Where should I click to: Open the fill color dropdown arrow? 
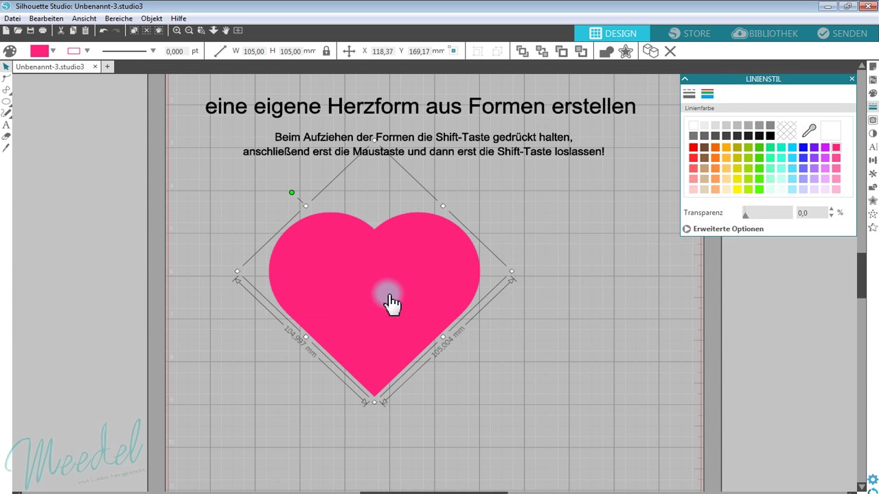(x=53, y=51)
